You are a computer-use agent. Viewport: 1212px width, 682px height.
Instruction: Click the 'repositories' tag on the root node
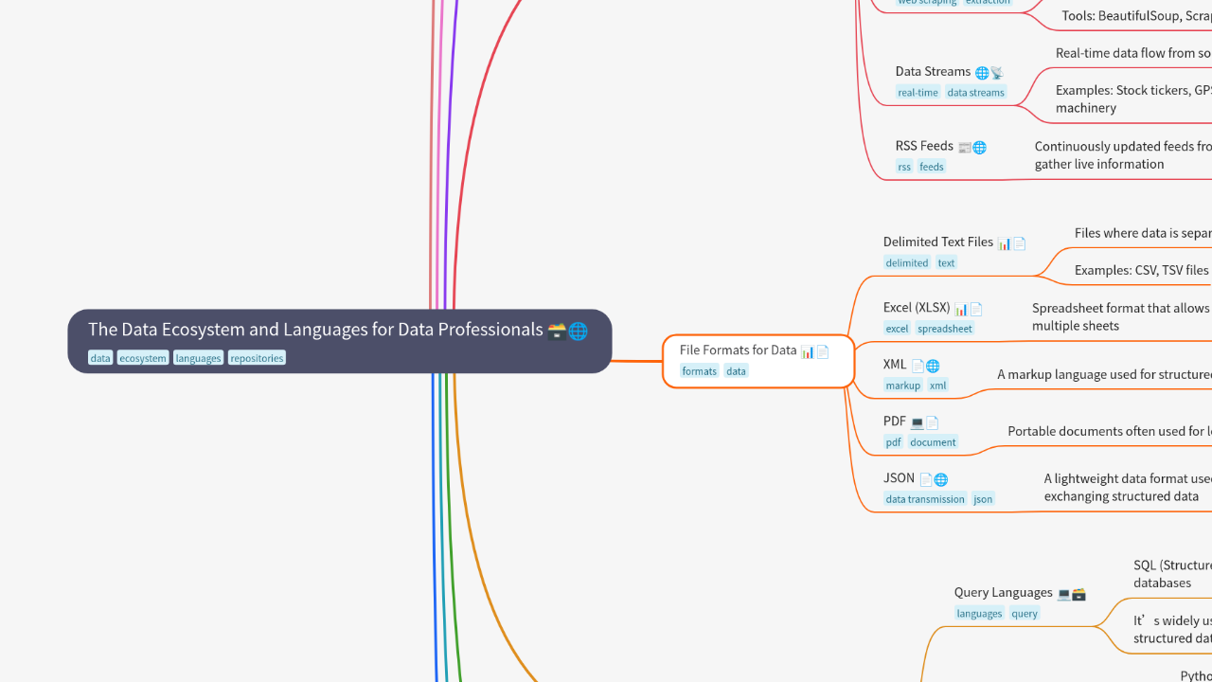point(257,358)
